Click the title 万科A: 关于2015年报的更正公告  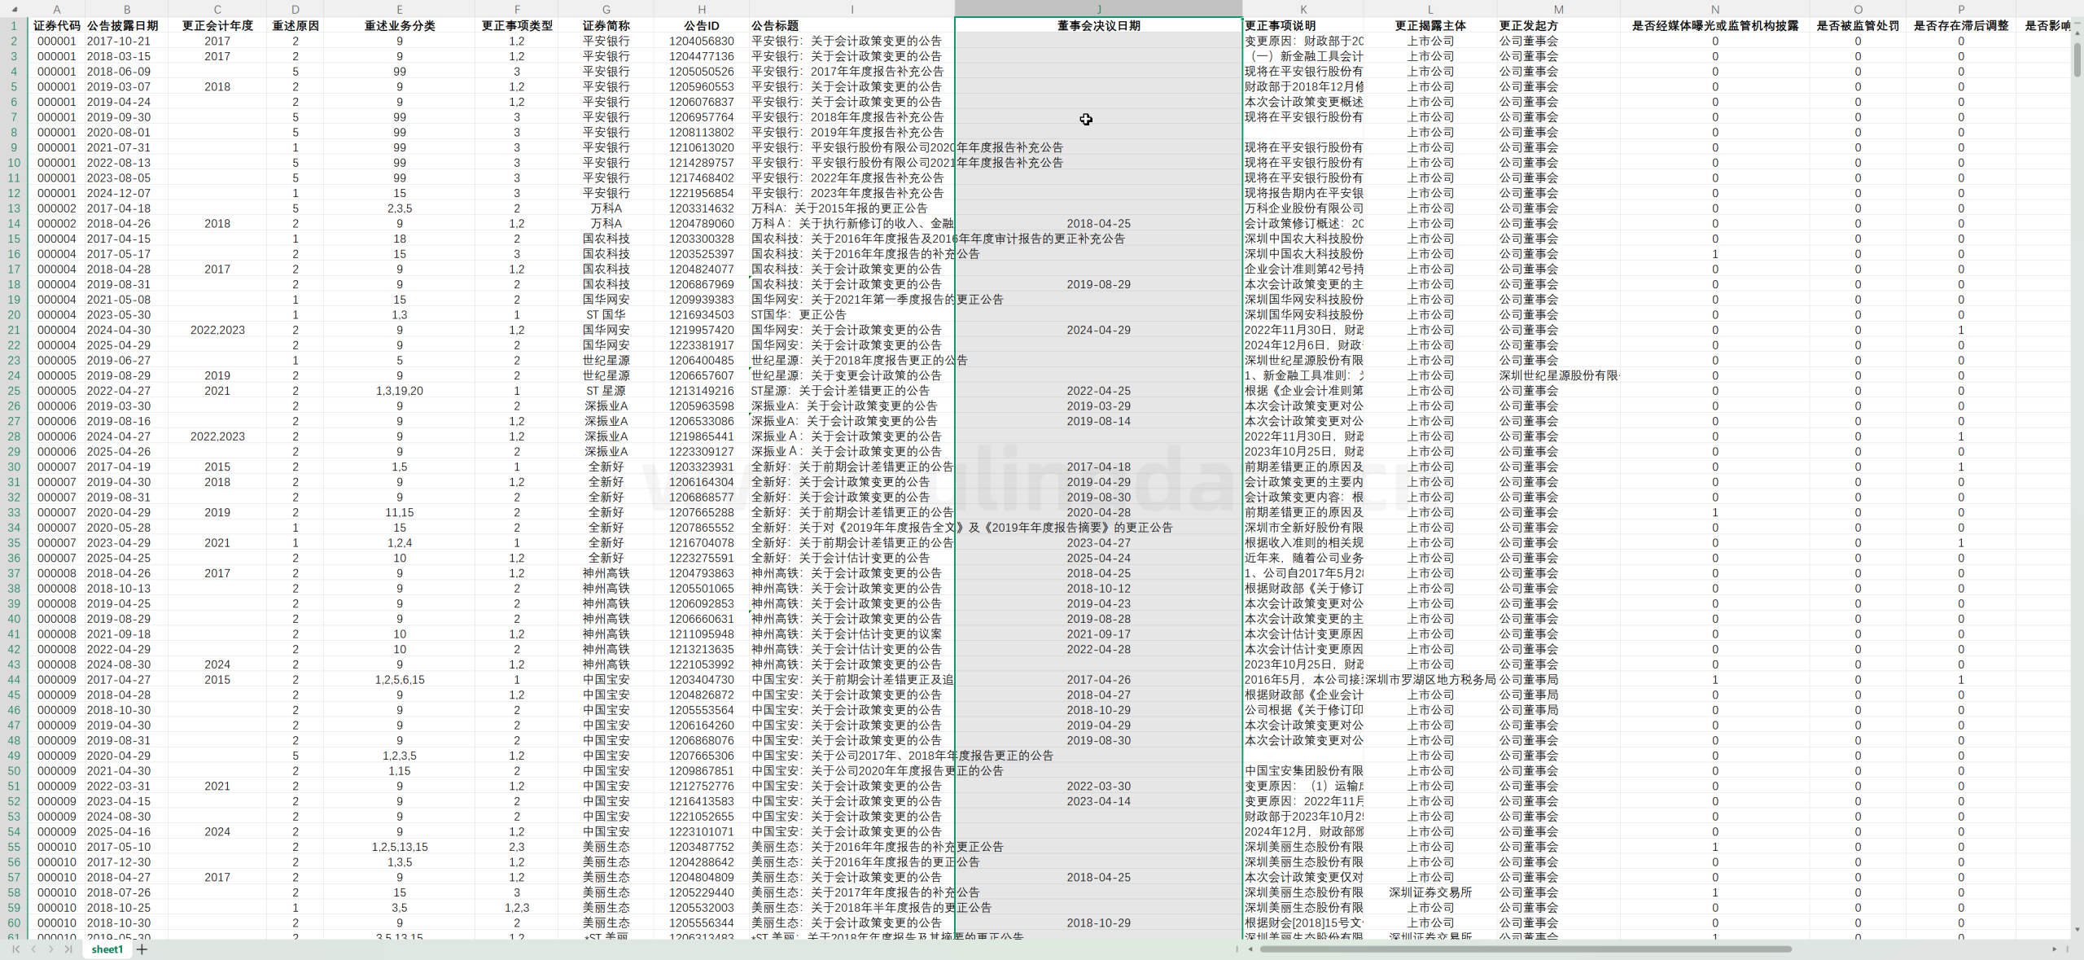click(x=852, y=208)
